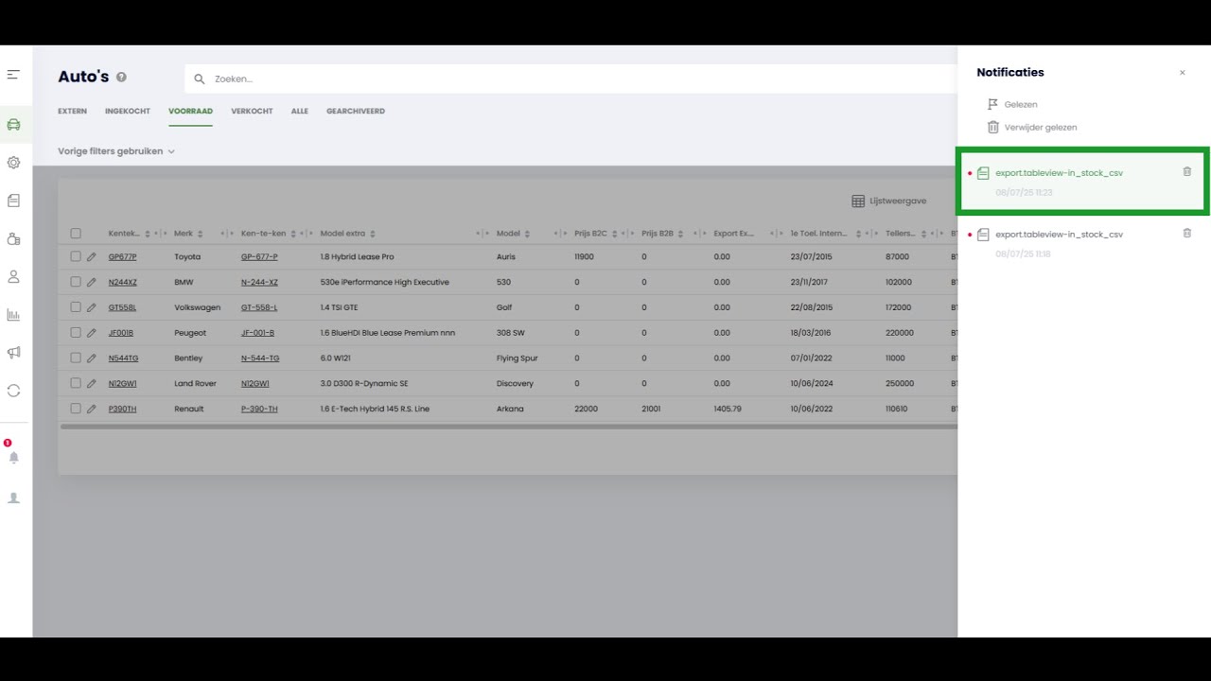Switch to the INGEKOCHT tab
The width and height of the screenshot is (1211, 681).
click(x=128, y=112)
